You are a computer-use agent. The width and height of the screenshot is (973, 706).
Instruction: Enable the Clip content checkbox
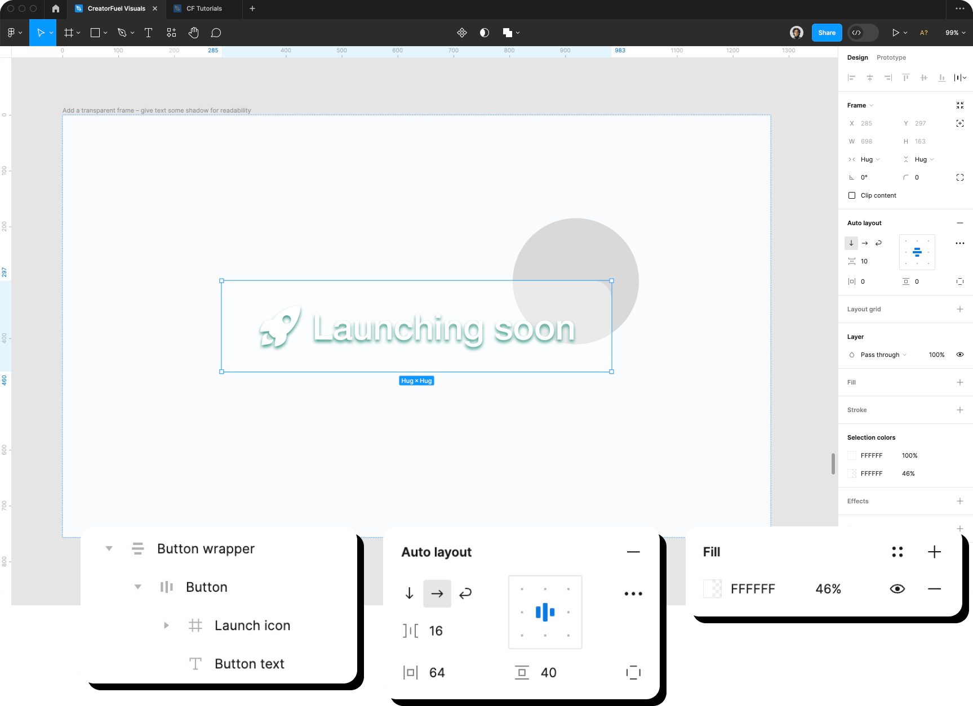point(852,195)
